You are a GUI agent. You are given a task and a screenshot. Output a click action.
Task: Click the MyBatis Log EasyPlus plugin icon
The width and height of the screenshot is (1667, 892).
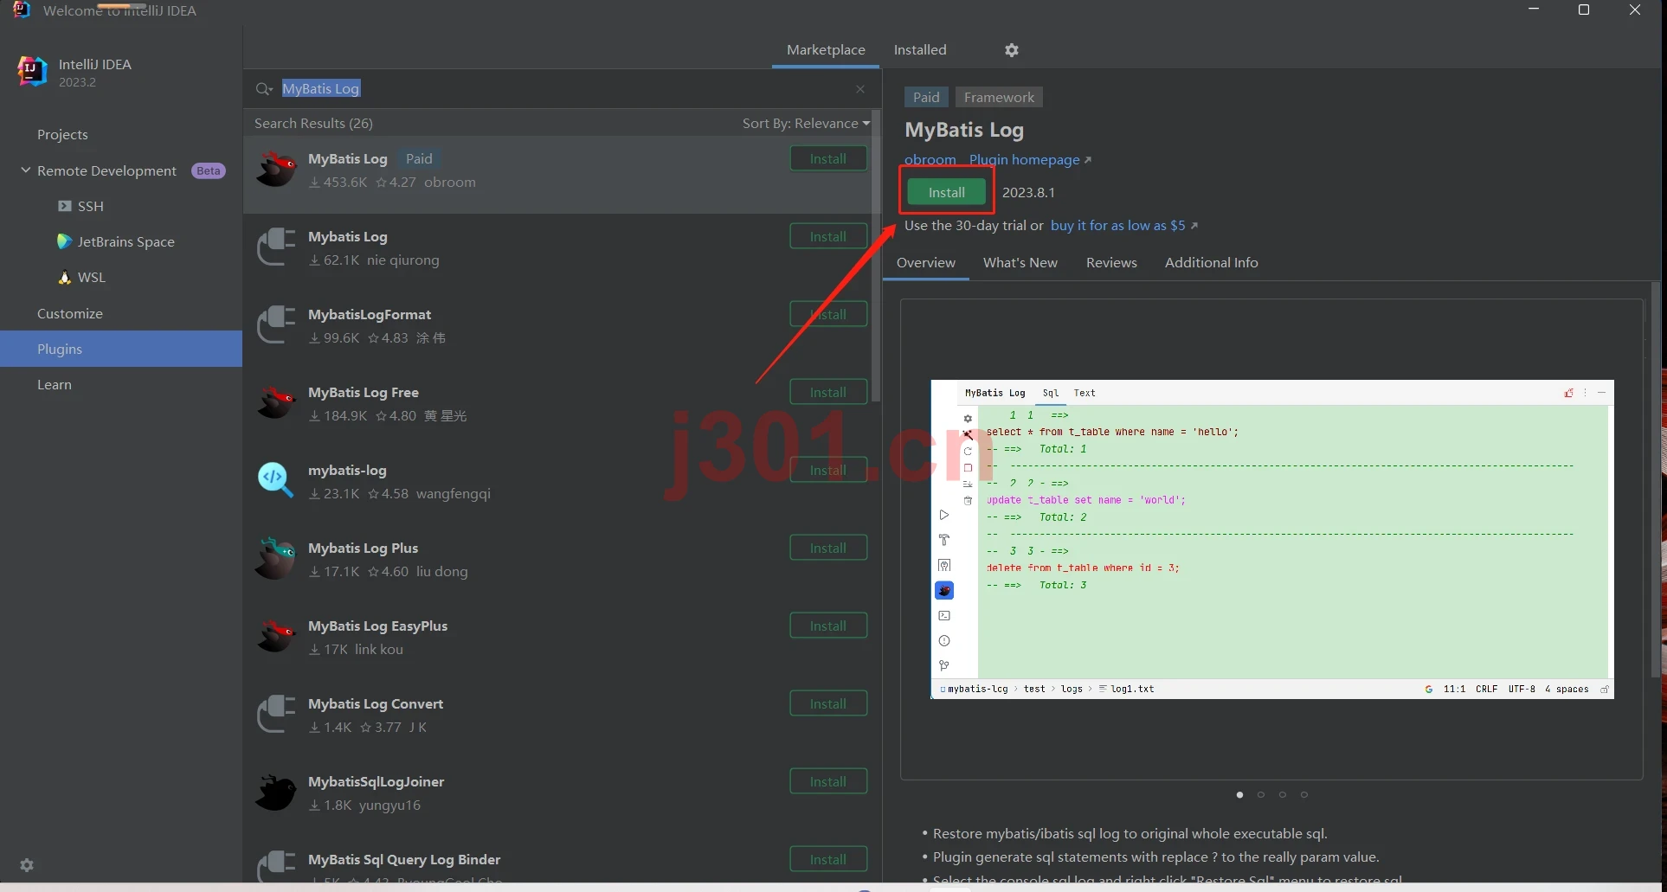tap(276, 637)
